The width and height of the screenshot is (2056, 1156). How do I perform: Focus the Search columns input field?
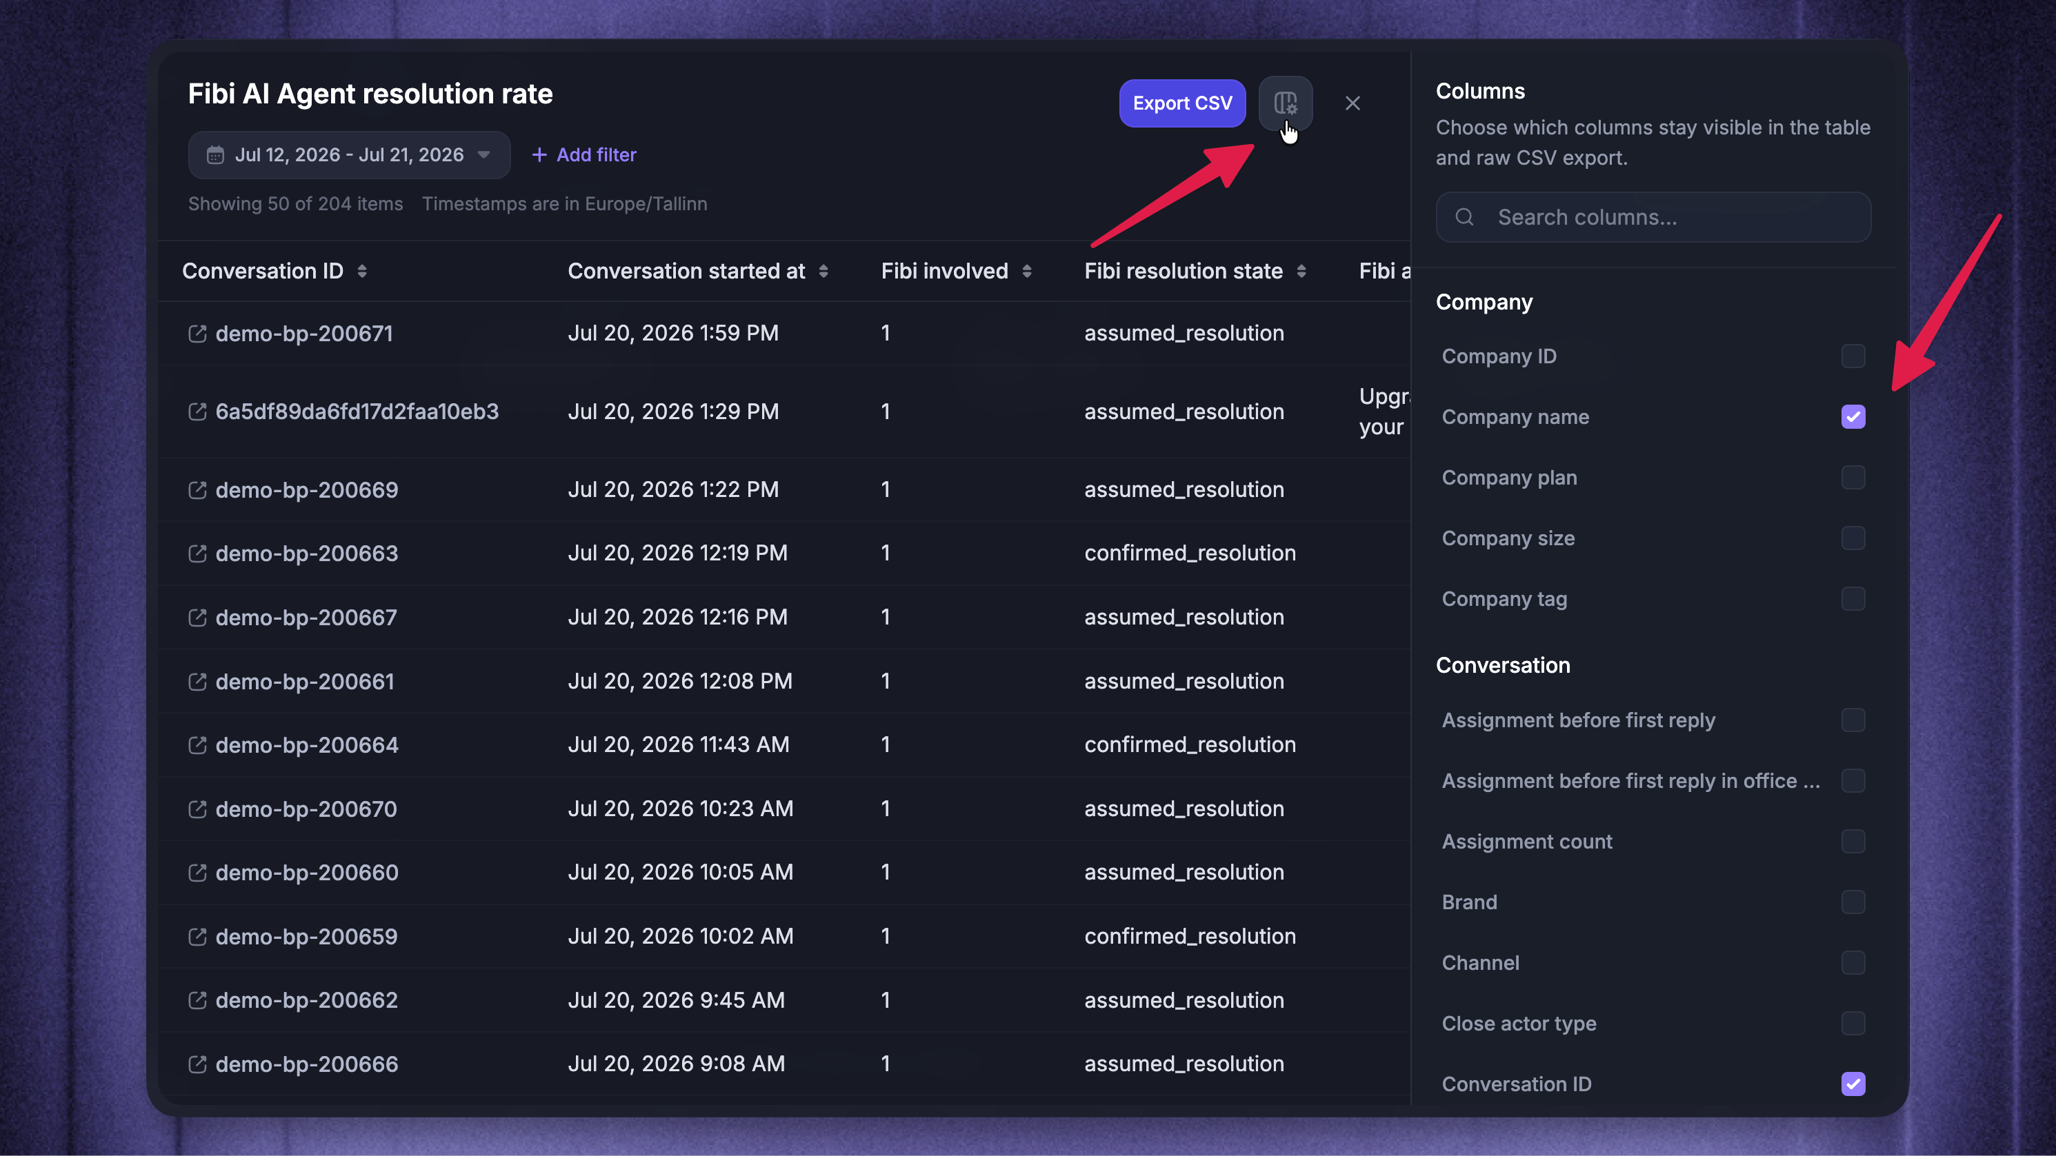pyautogui.click(x=1653, y=217)
